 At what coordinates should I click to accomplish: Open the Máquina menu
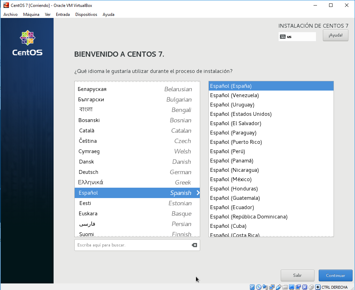point(31,15)
